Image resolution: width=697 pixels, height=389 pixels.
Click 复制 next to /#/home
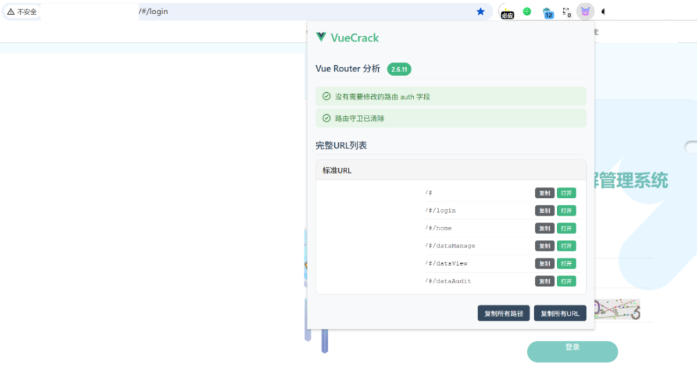pos(544,228)
